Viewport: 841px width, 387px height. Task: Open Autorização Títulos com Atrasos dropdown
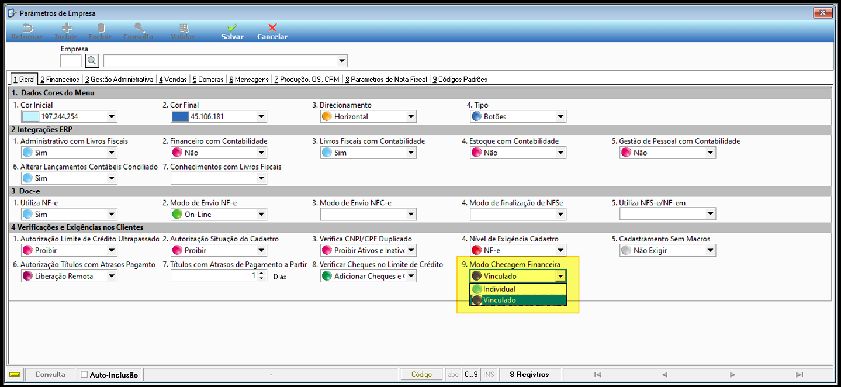click(x=112, y=276)
